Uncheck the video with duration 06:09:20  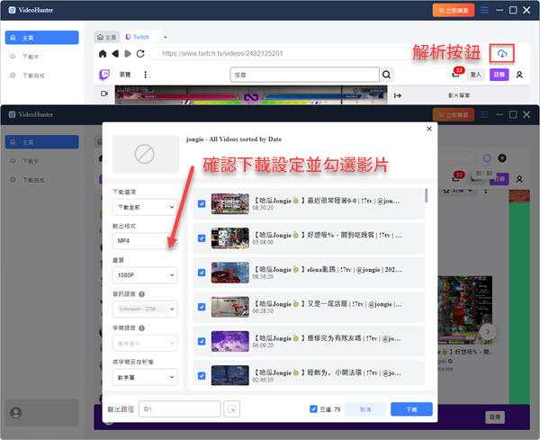pos(202,342)
